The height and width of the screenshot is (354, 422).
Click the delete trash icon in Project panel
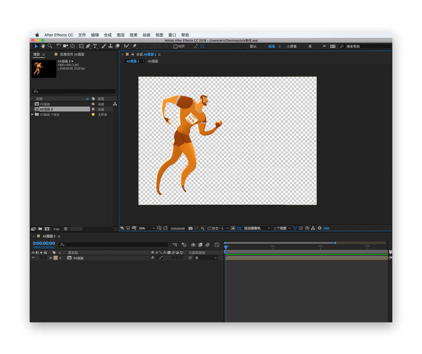tap(66, 229)
